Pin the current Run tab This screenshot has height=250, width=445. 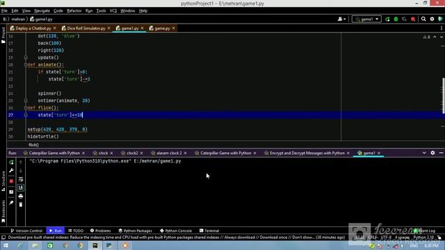click(11, 203)
